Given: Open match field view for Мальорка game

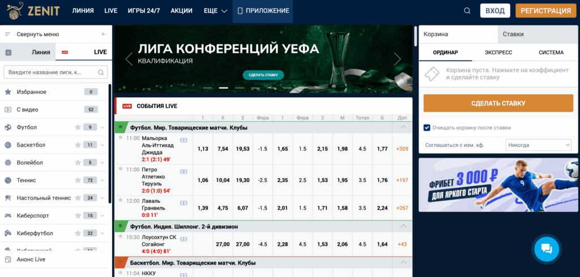Looking at the screenshot, I should [184, 140].
